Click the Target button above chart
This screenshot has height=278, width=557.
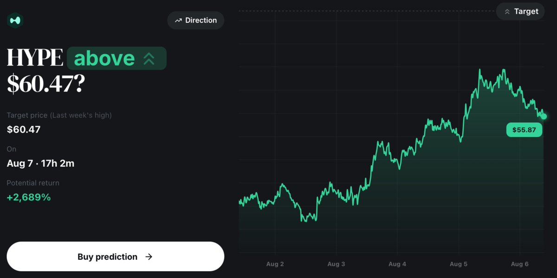tap(520, 11)
